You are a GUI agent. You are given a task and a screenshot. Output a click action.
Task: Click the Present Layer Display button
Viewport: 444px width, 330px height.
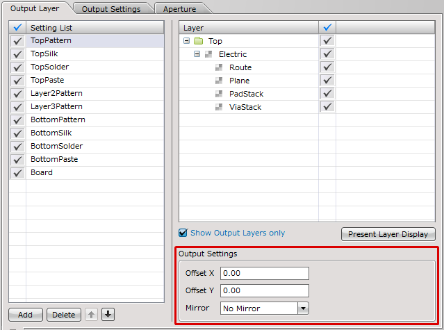pyautogui.click(x=388, y=234)
